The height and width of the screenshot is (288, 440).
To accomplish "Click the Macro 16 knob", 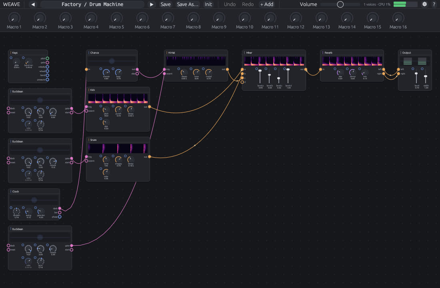I will coord(398,18).
